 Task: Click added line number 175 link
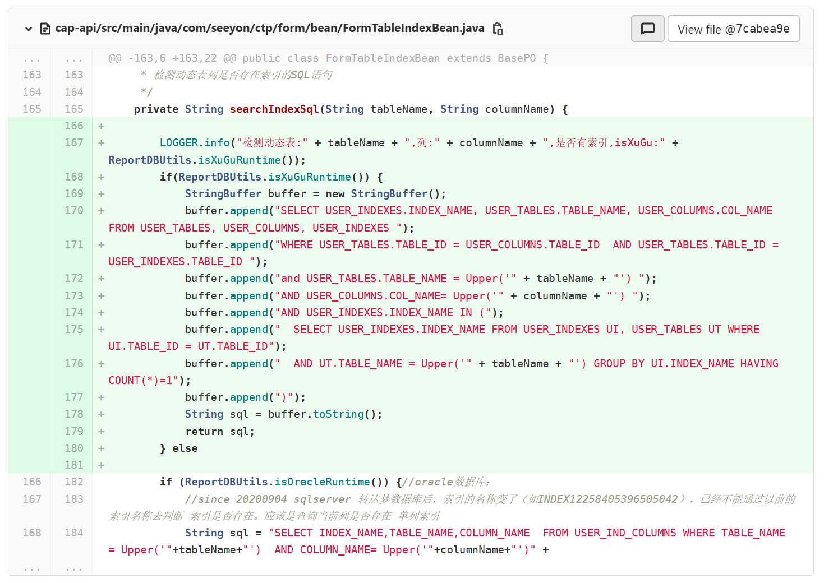pos(73,330)
